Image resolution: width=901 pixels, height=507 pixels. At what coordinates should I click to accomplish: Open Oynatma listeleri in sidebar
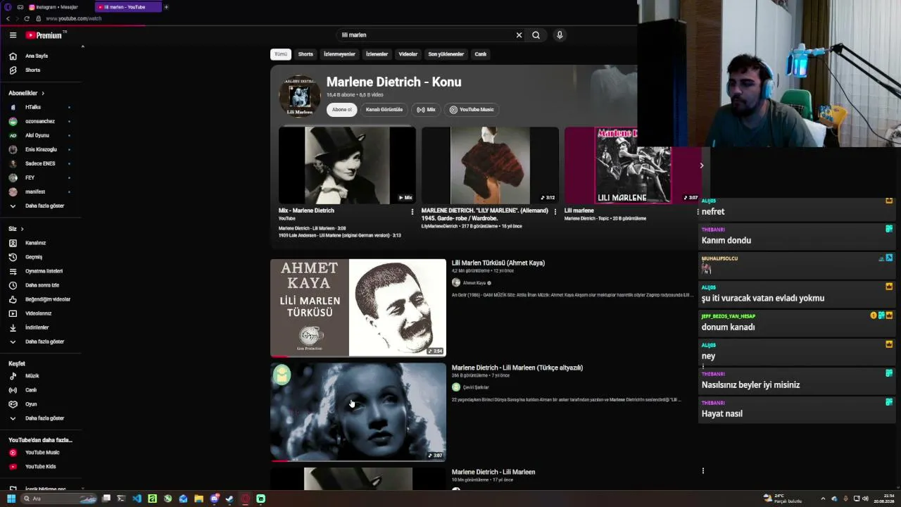point(42,271)
